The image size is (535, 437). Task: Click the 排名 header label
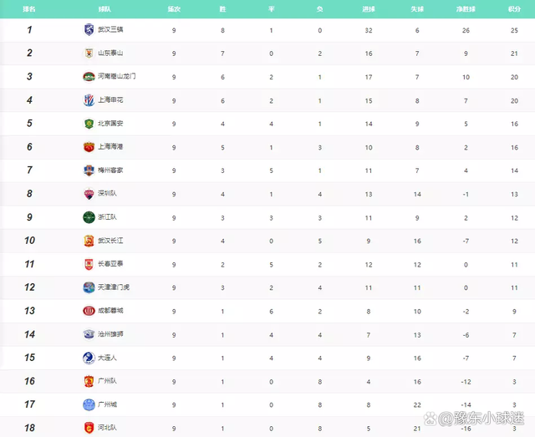[x=29, y=9]
